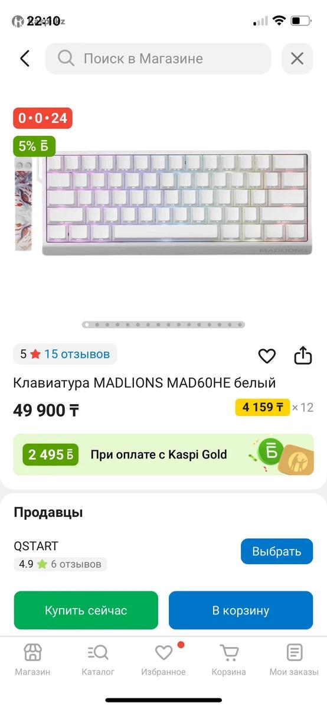Tap the back arrow icon

24,58
